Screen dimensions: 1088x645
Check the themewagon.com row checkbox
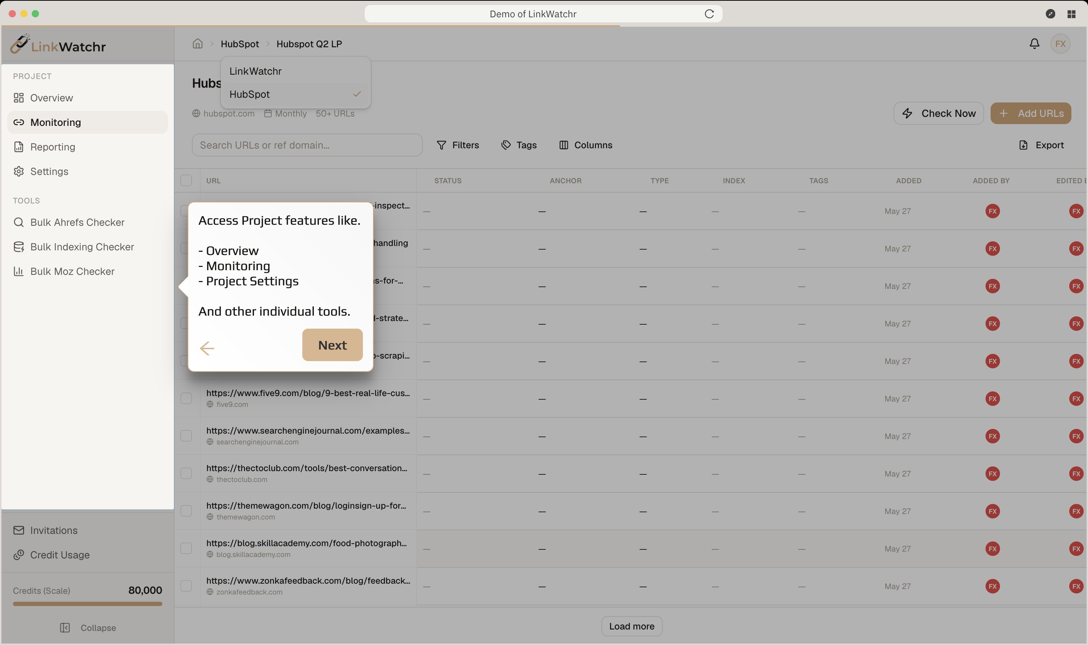click(186, 511)
